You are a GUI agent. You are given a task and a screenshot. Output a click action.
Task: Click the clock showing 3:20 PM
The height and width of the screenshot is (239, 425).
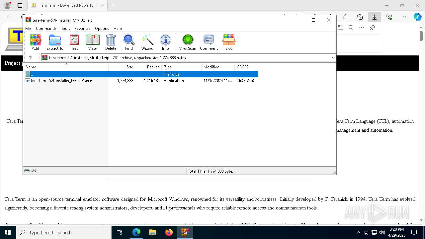pos(396,229)
